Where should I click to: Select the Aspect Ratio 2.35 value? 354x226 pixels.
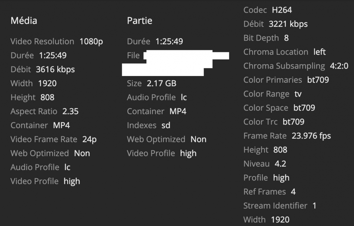tap(70, 111)
